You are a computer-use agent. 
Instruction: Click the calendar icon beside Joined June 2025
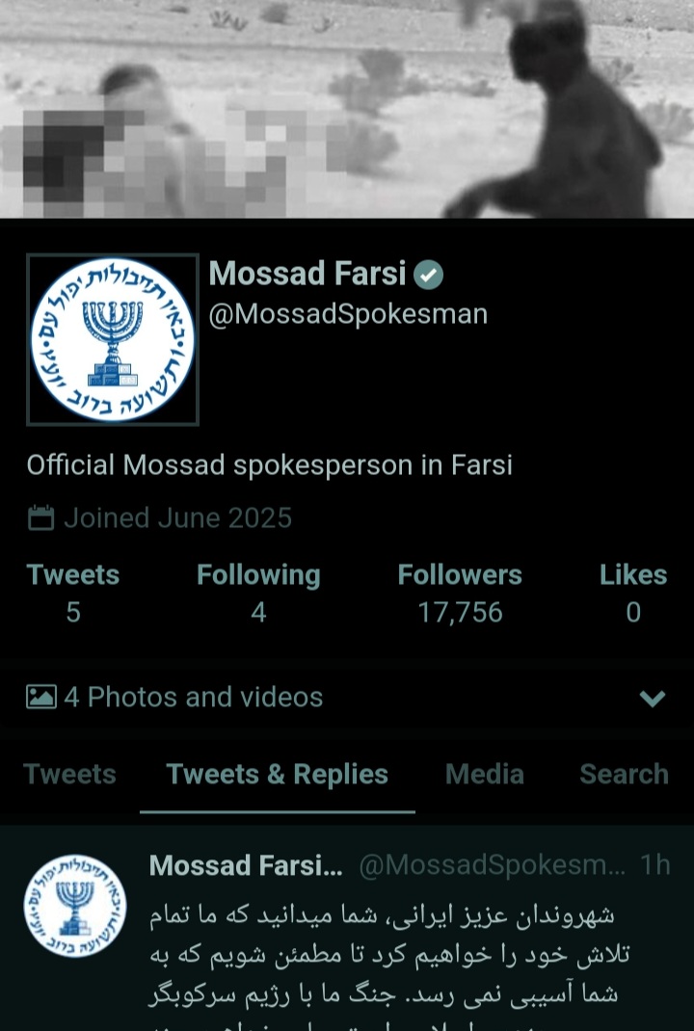pyautogui.click(x=40, y=517)
